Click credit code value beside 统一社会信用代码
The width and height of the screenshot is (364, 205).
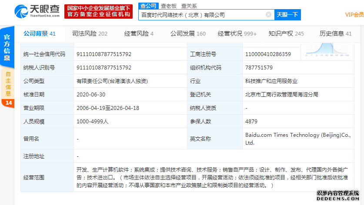pos(104,54)
